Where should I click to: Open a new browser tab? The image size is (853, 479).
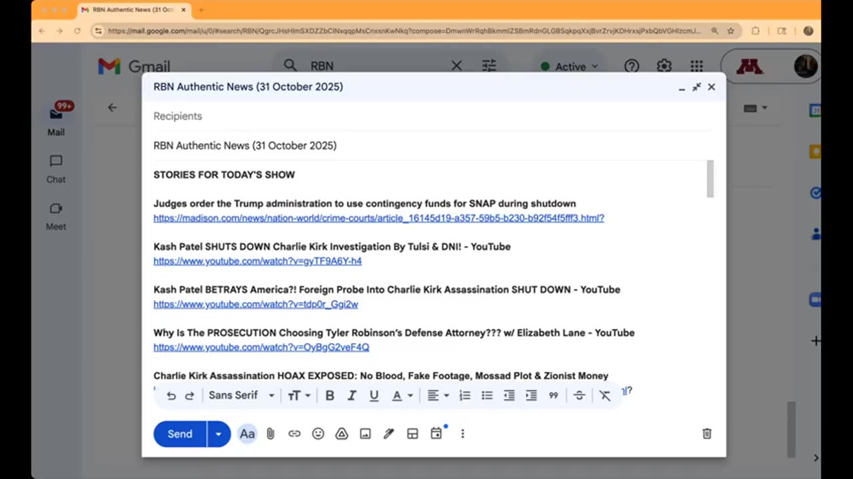click(201, 10)
